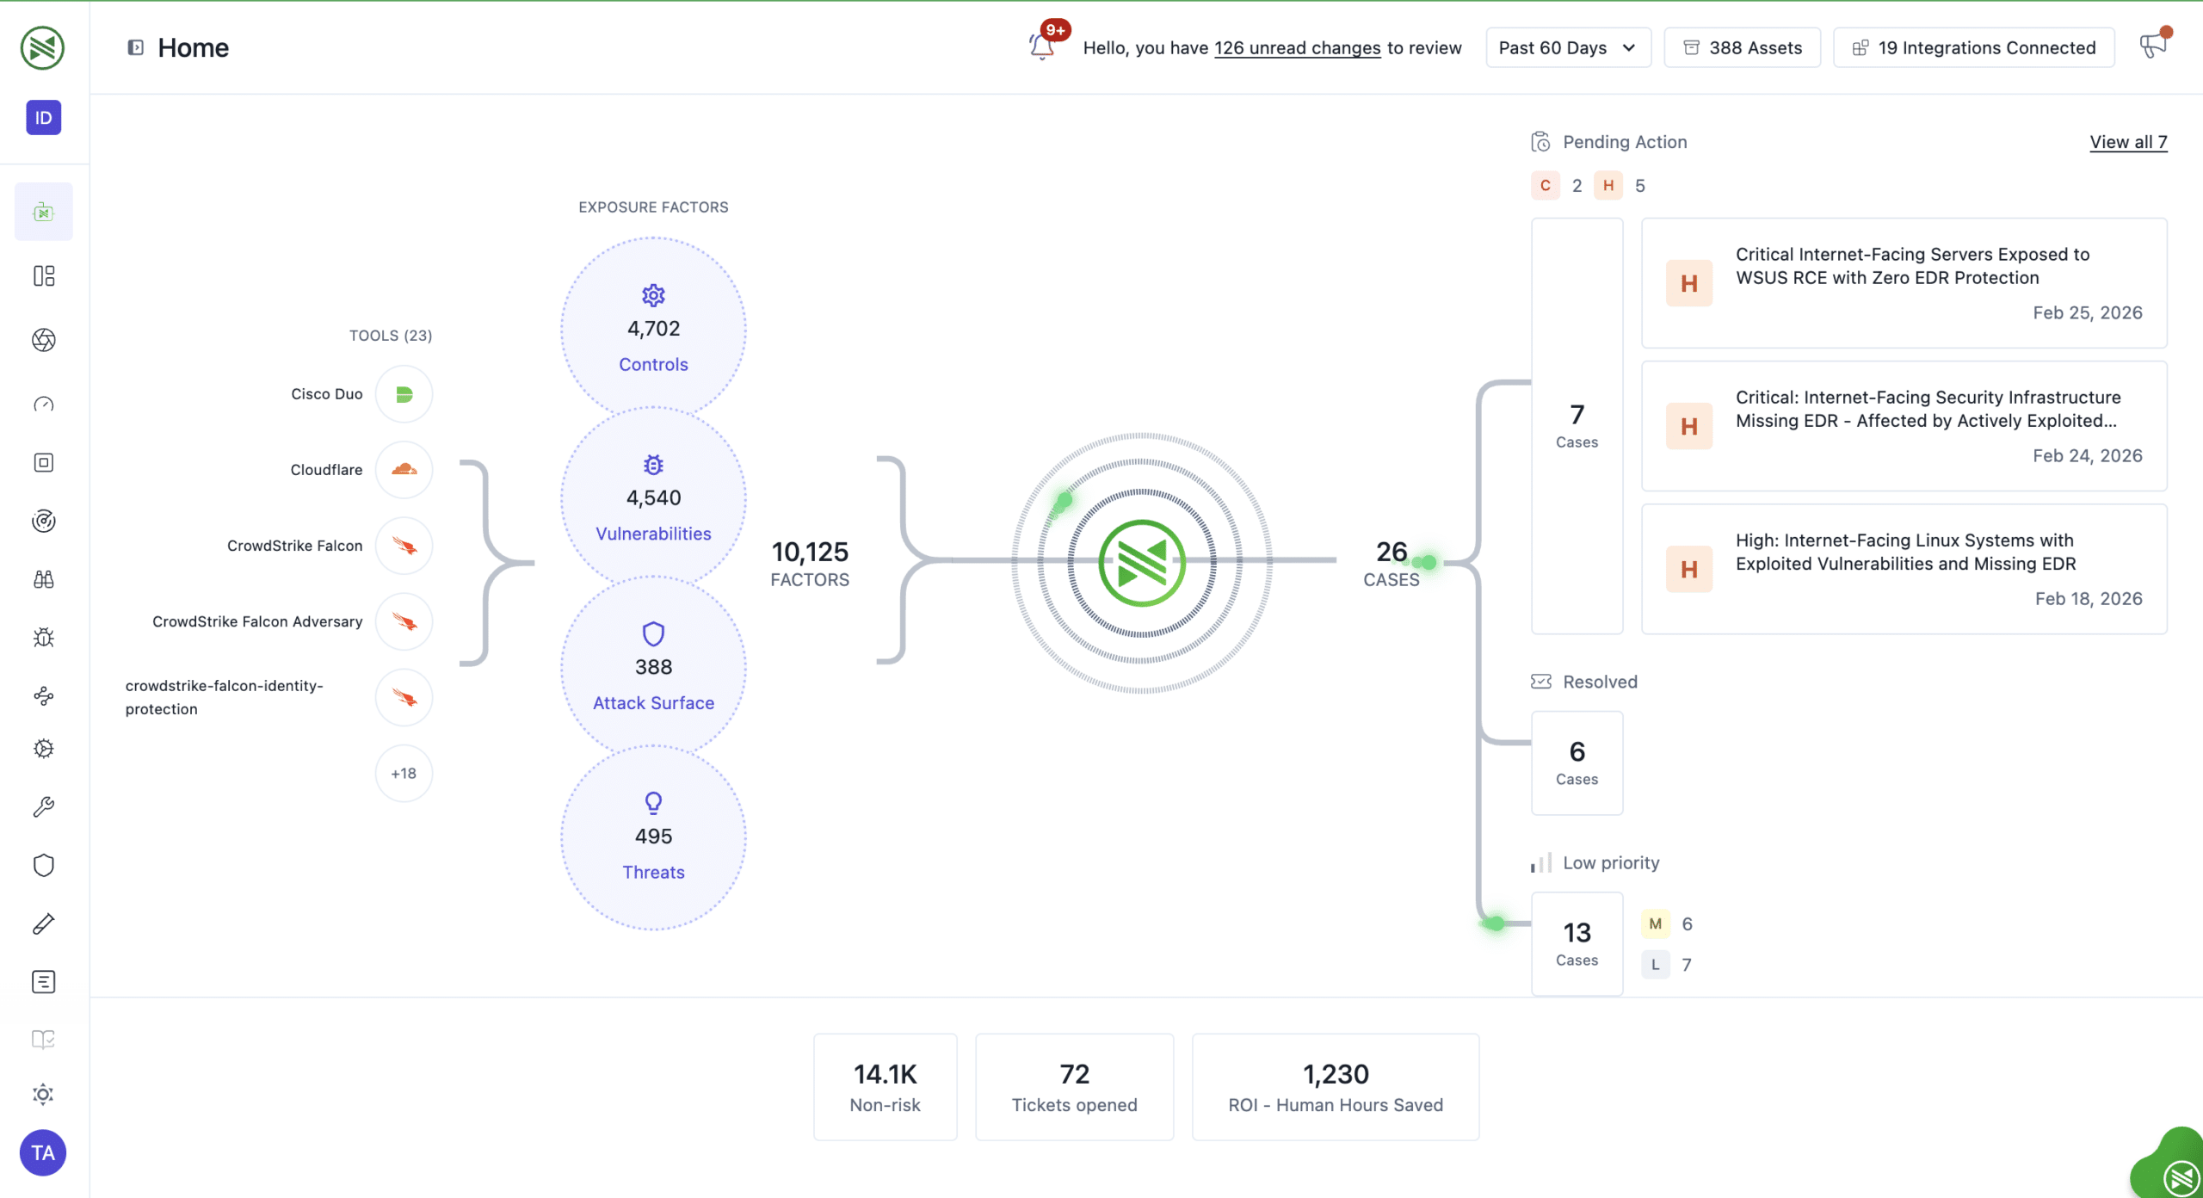Toggle the sidebar collapse icon beside Home
The height and width of the screenshot is (1198, 2203).
pos(135,47)
